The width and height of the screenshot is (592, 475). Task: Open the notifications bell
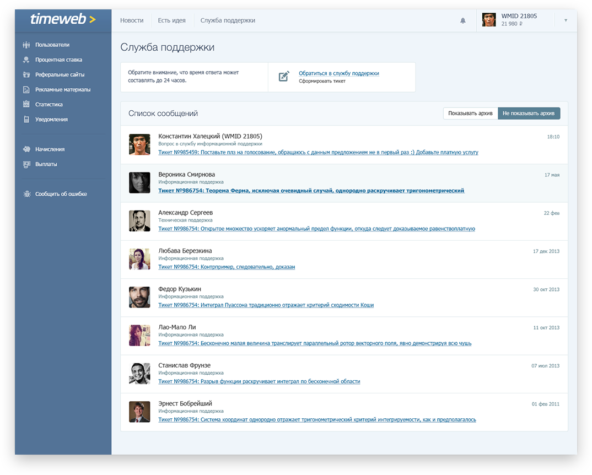tap(463, 20)
